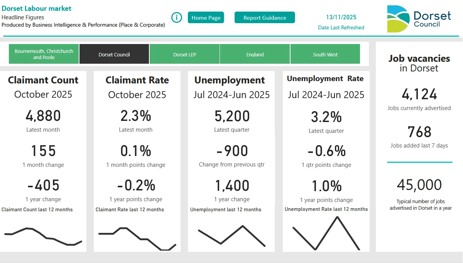
Task: Navigate to the Home Page
Action: (206, 17)
